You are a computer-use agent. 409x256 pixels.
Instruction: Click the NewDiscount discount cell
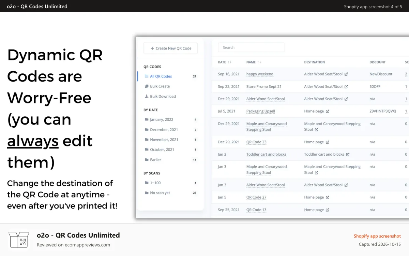click(x=381, y=74)
